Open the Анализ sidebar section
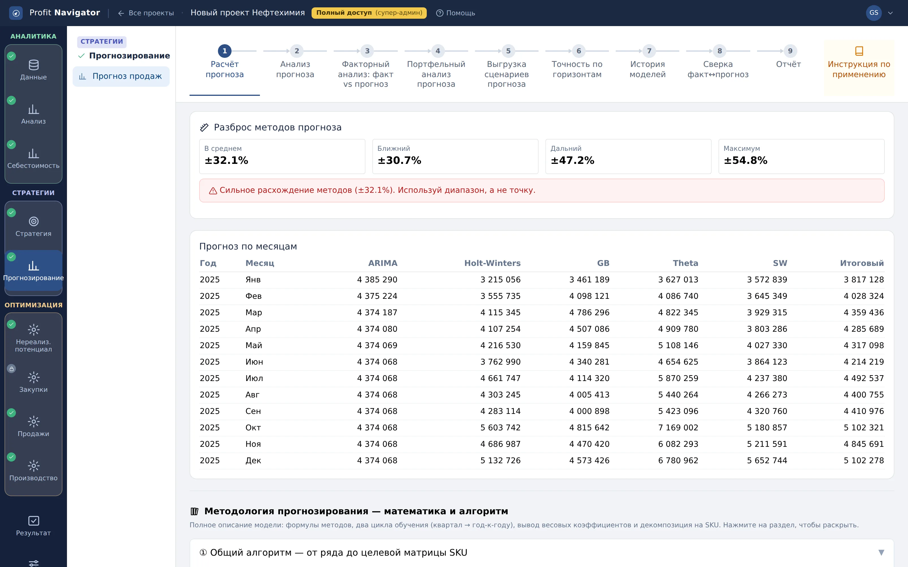 point(33,114)
